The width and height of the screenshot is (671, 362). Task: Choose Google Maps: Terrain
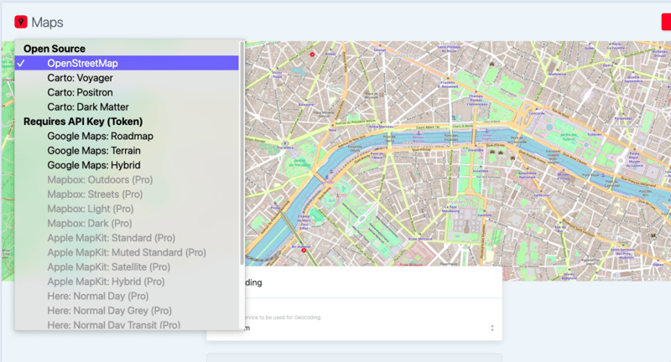[94, 151]
